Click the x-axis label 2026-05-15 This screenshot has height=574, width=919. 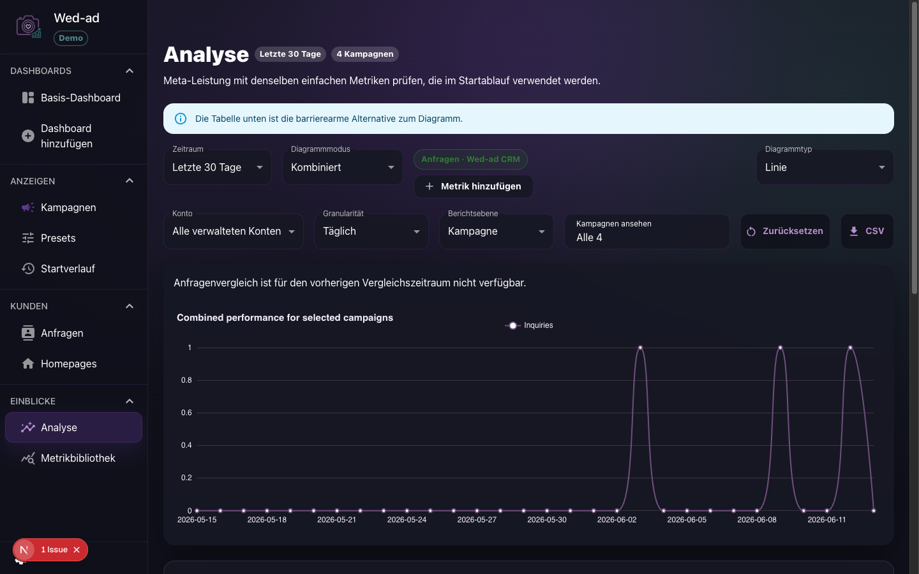pos(197,520)
